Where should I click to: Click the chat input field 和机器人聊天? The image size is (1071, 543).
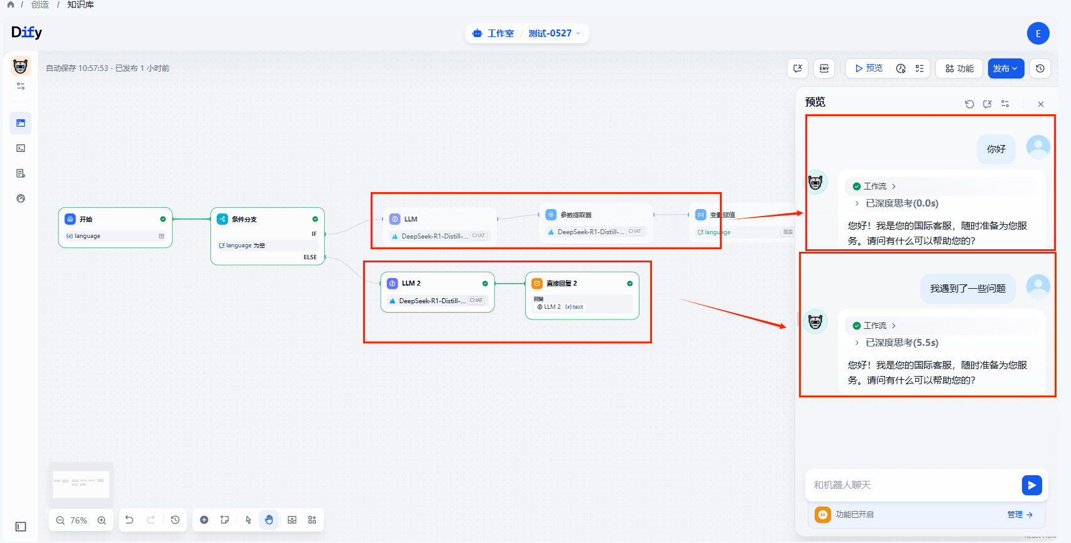point(911,485)
